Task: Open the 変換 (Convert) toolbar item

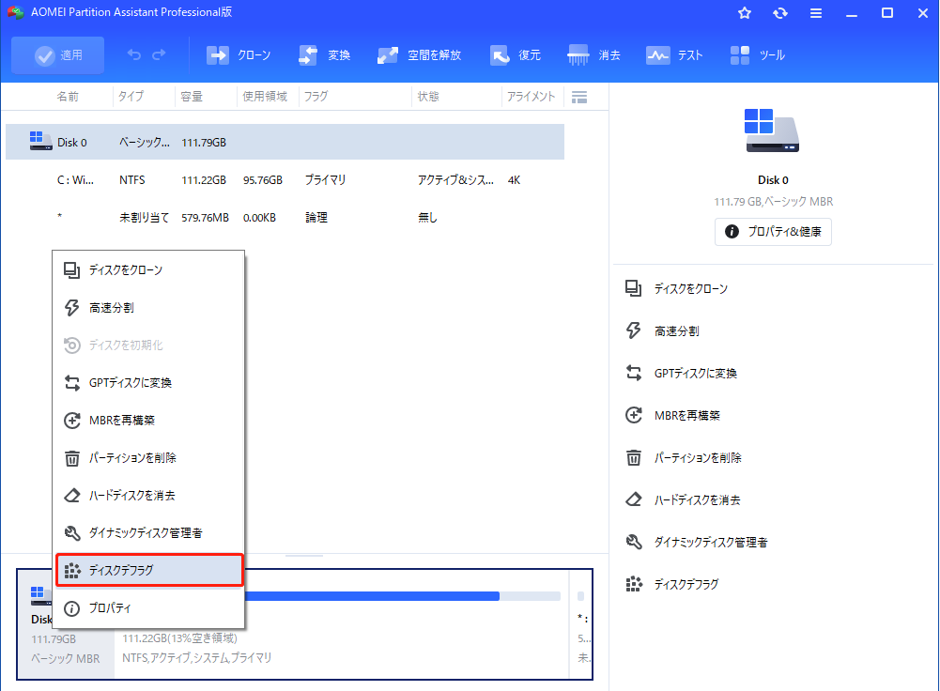Action: click(324, 55)
